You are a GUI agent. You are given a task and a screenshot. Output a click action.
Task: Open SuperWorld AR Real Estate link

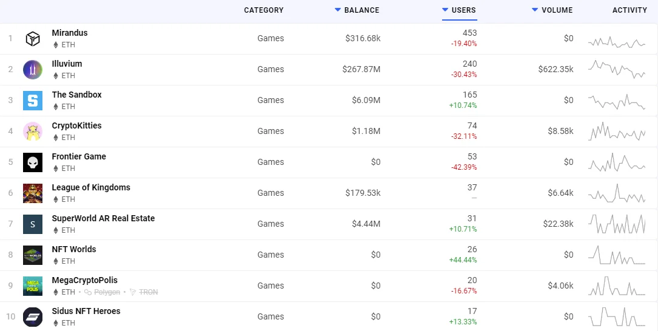pyautogui.click(x=103, y=218)
